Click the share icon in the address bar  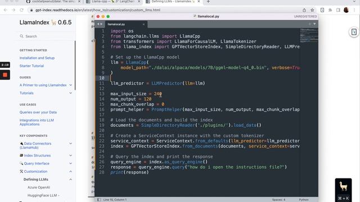(x=304, y=10)
